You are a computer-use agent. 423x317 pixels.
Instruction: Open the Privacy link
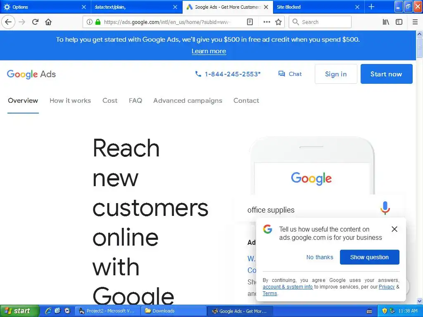tap(387, 287)
